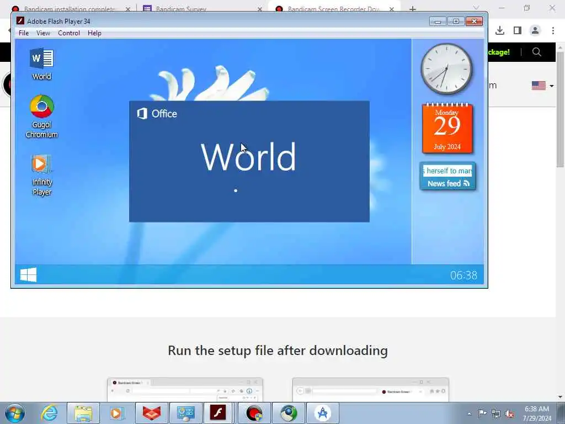This screenshot has width=565, height=424.
Task: Open the rocket-shaped taskbar icon
Action: [x=323, y=413]
